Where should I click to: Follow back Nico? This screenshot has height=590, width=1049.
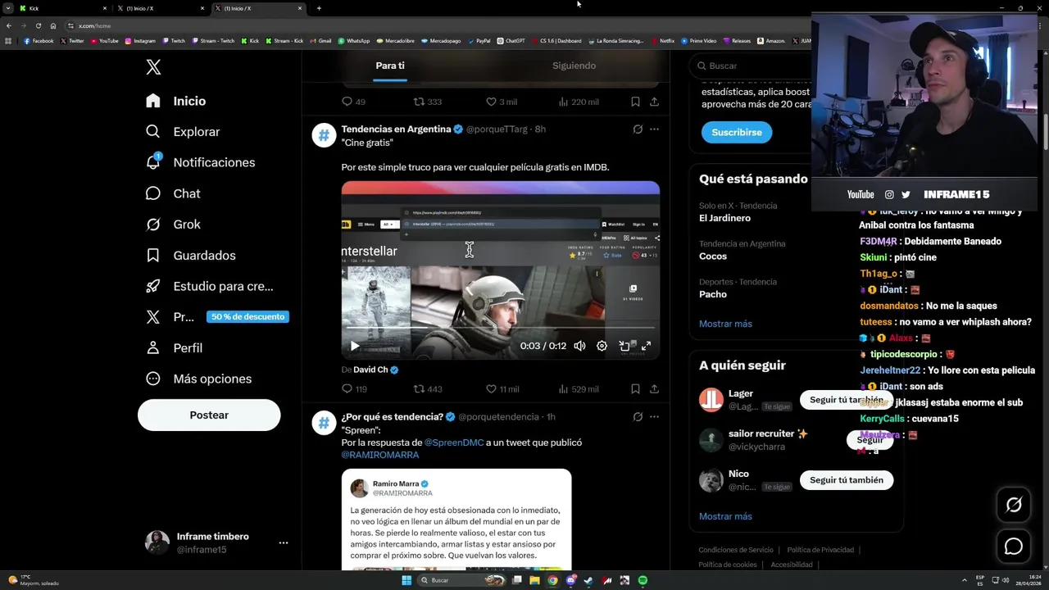coord(847,480)
